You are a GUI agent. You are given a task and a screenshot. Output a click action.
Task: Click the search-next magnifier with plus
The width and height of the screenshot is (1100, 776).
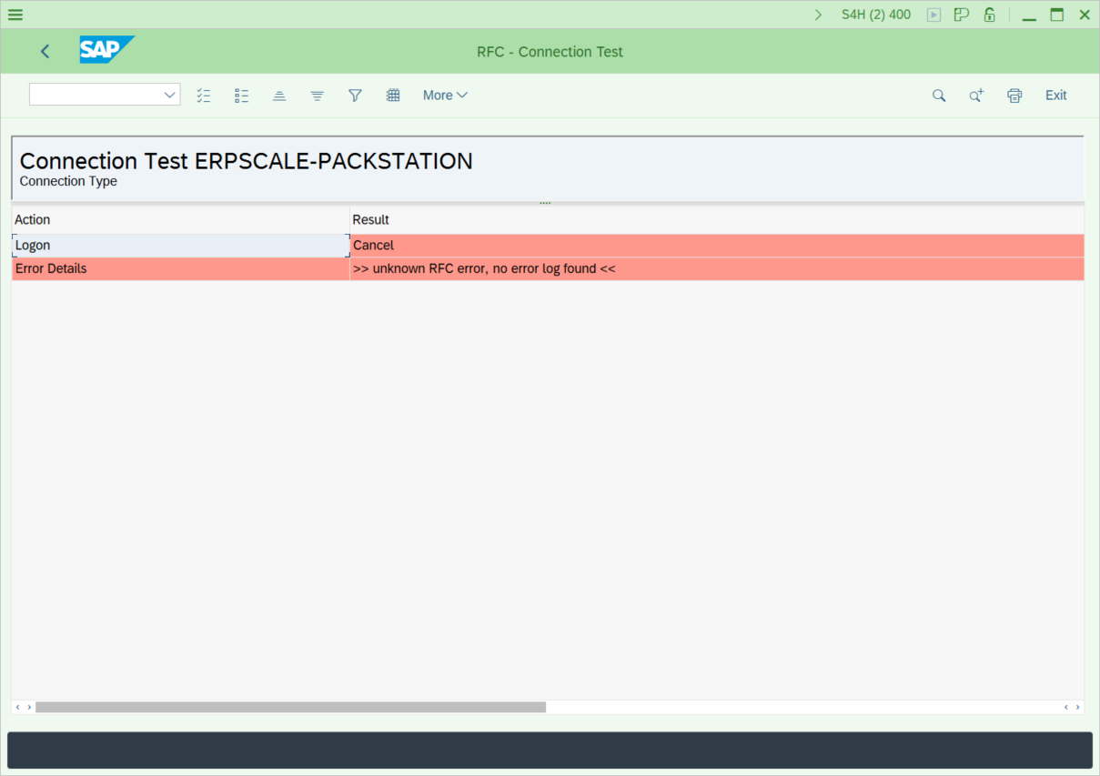coord(976,96)
